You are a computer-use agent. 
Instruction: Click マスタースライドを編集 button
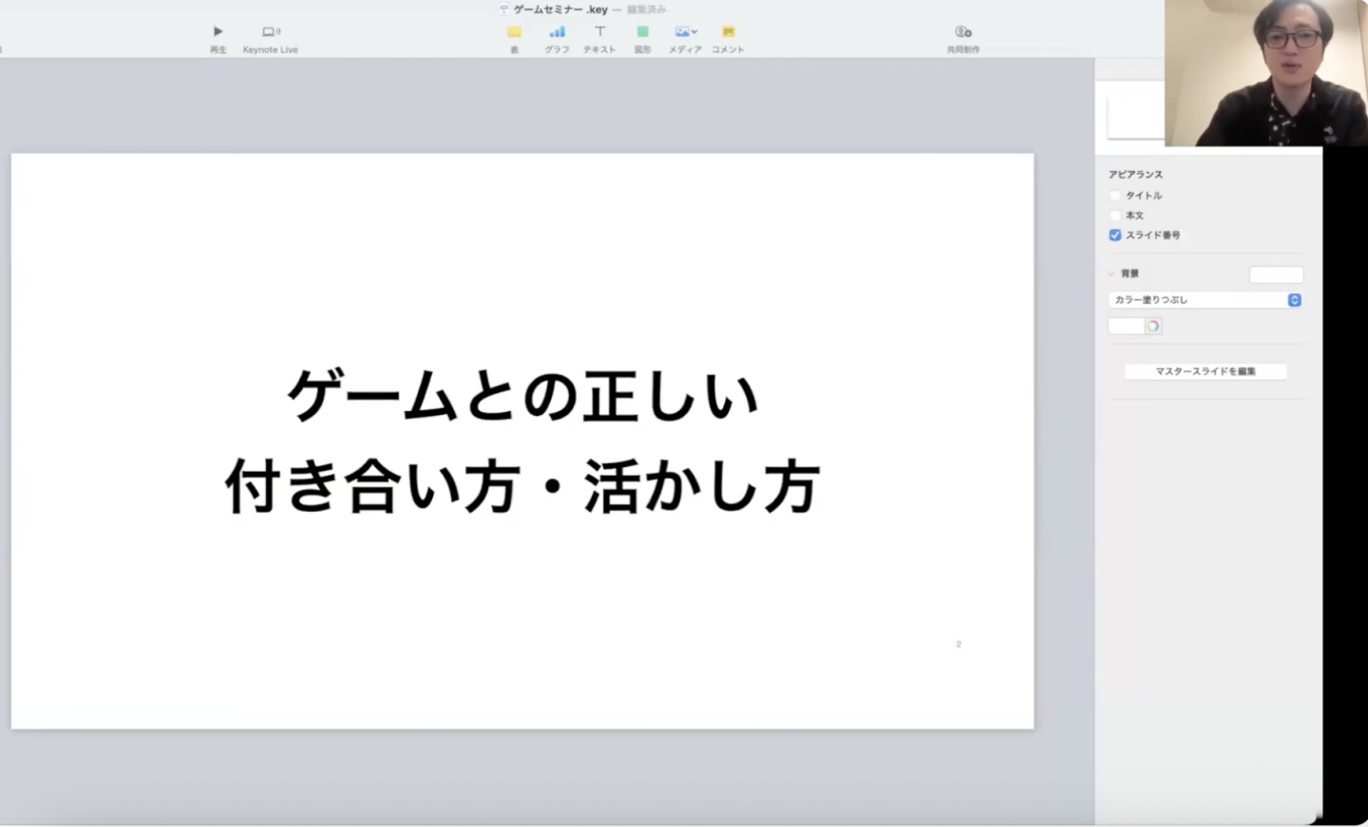(x=1206, y=371)
